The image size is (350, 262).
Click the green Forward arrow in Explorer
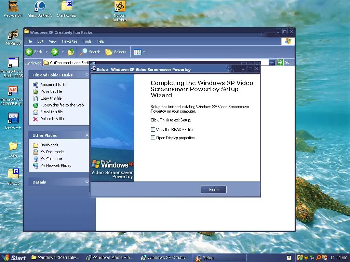(55, 52)
